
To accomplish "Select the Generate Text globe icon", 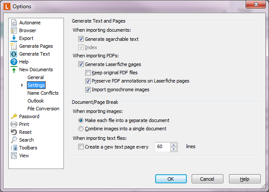I will coord(14,54).
